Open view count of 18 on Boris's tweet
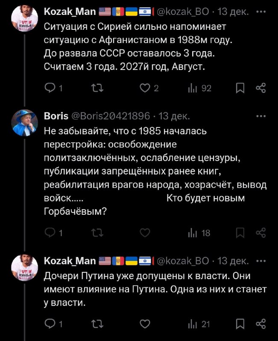 click(199, 233)
